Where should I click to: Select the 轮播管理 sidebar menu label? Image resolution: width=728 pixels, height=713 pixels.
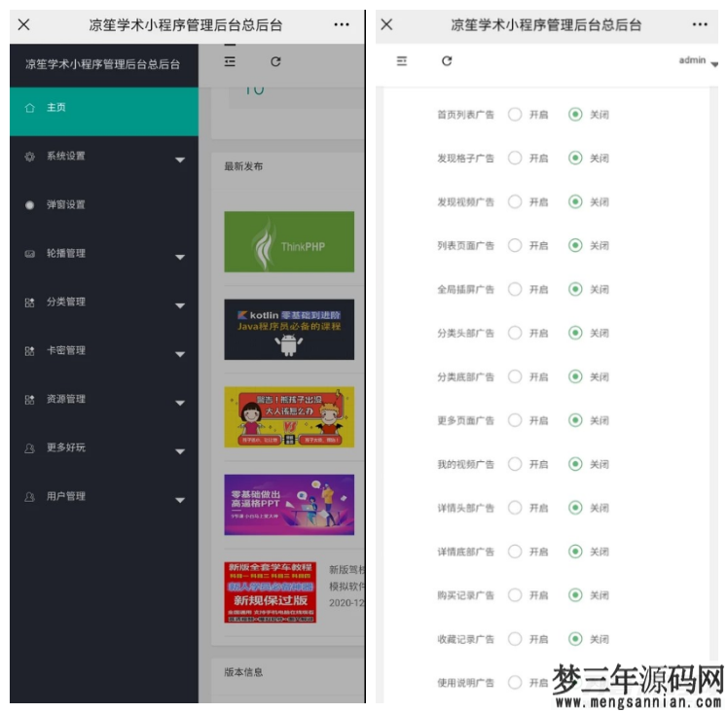pos(65,253)
